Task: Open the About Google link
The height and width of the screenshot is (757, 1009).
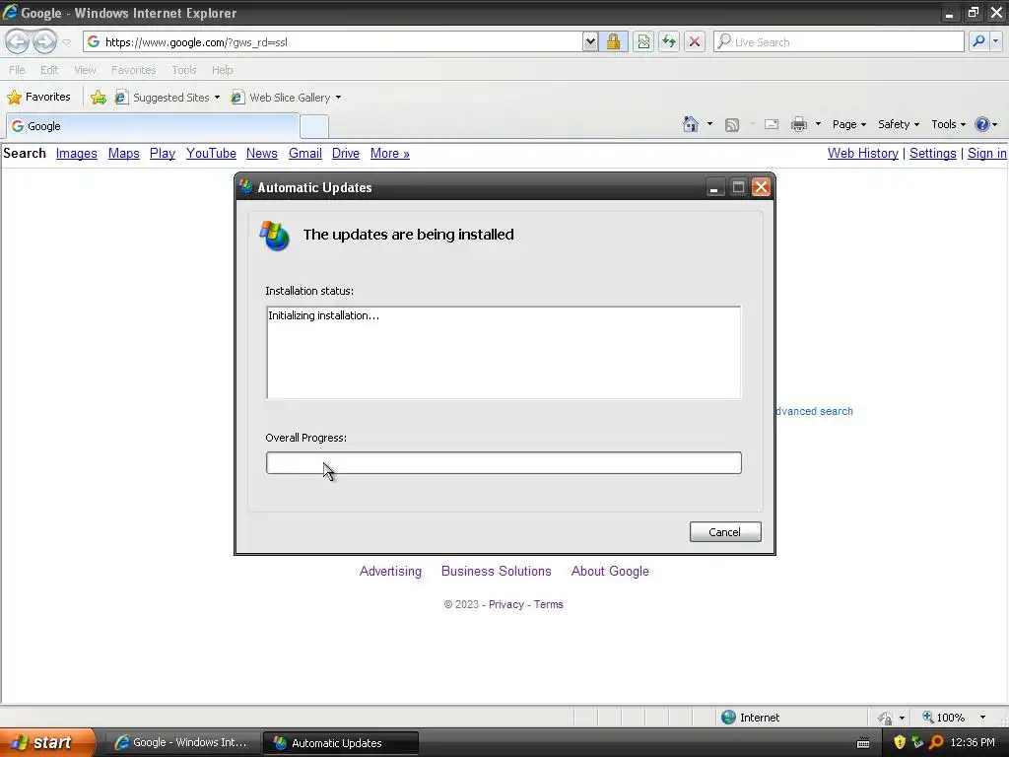Action: point(610,571)
